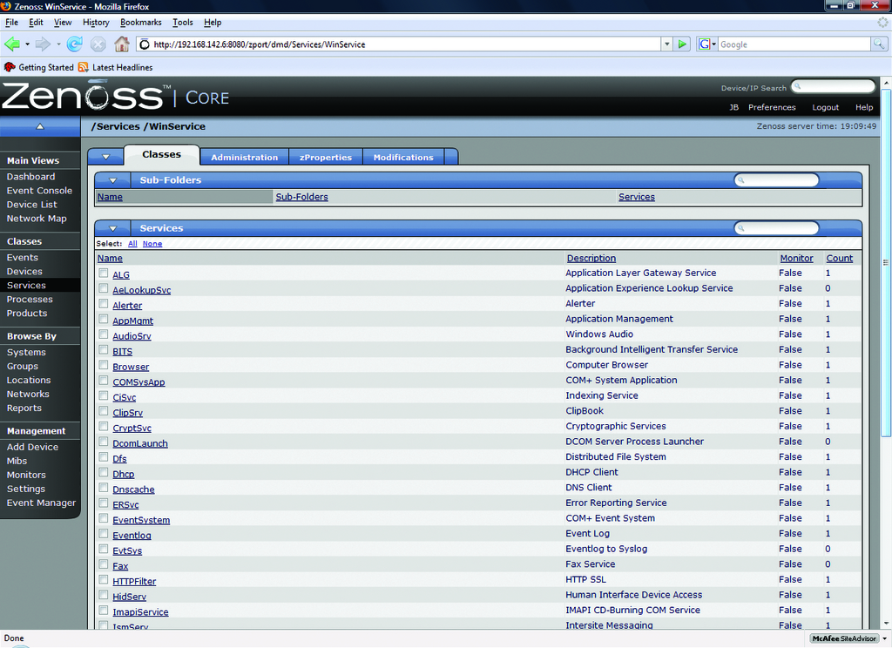
Task: Click the Firefox Back arrow button
Action: [x=12, y=44]
